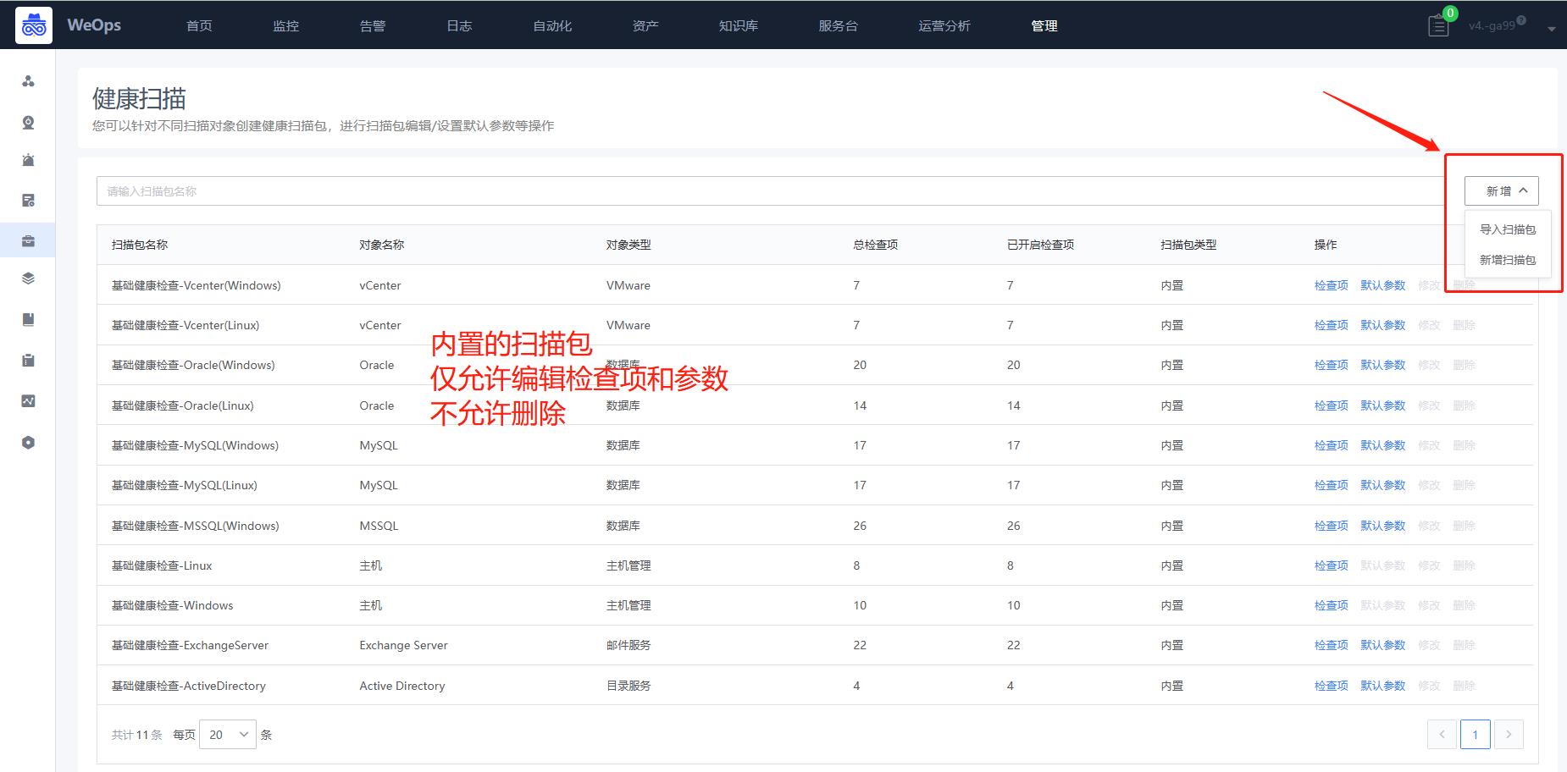Open 默认参数 for Oracle(Linux) package

click(x=1383, y=405)
